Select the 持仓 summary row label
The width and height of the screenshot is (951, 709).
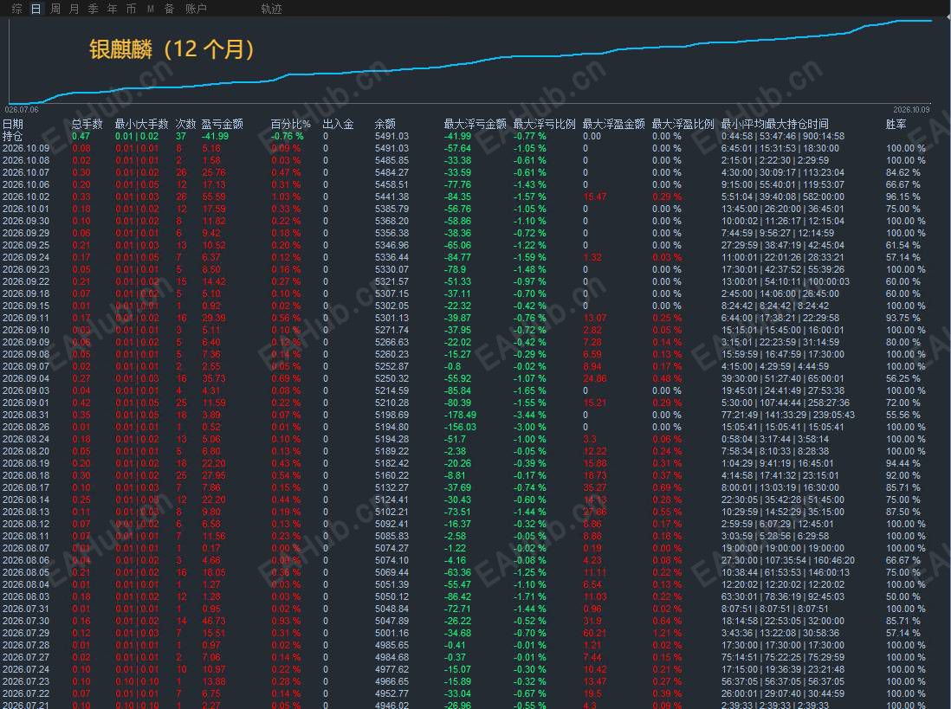(13, 137)
